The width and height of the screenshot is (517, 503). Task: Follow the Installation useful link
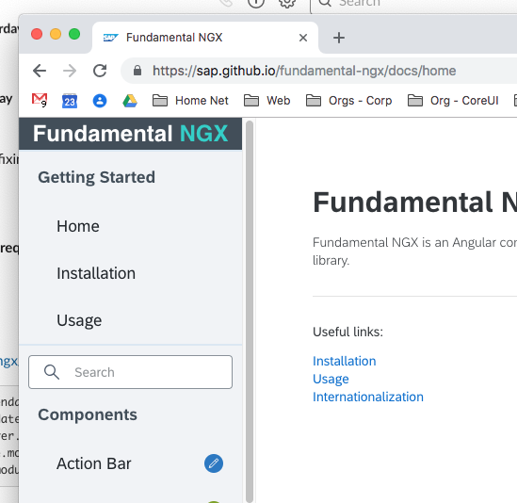[345, 361]
